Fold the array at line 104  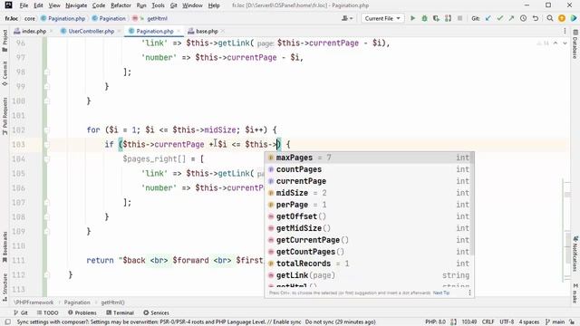pyautogui.click(x=46, y=159)
